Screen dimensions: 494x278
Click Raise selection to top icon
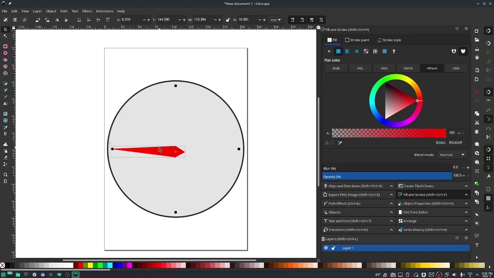click(x=108, y=20)
